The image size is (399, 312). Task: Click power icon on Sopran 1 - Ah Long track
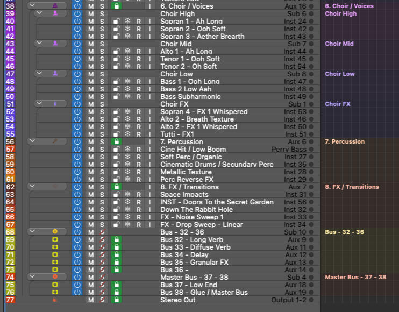pyautogui.click(x=77, y=22)
